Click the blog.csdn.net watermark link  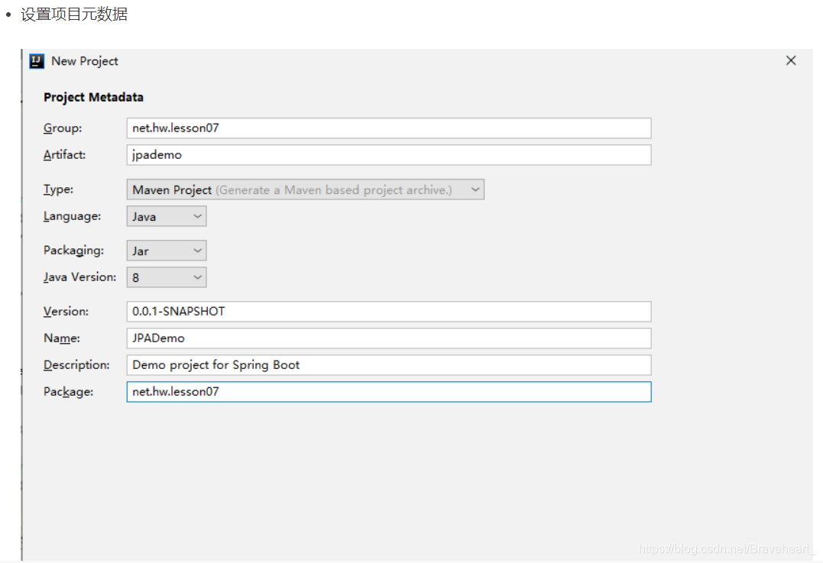[x=726, y=548]
